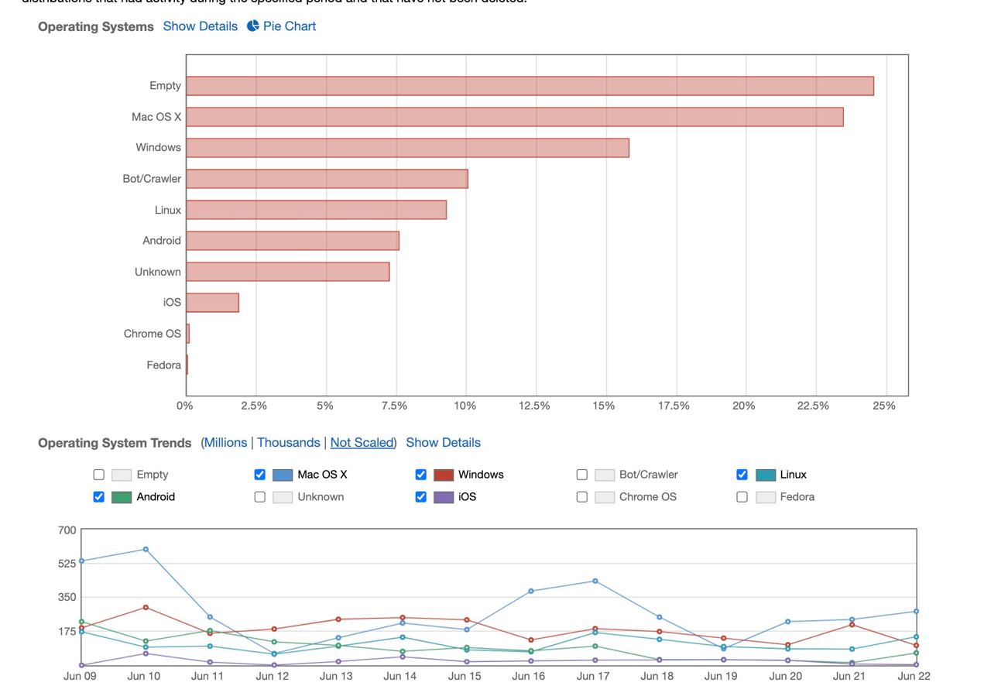Scale trends to Millions

225,443
